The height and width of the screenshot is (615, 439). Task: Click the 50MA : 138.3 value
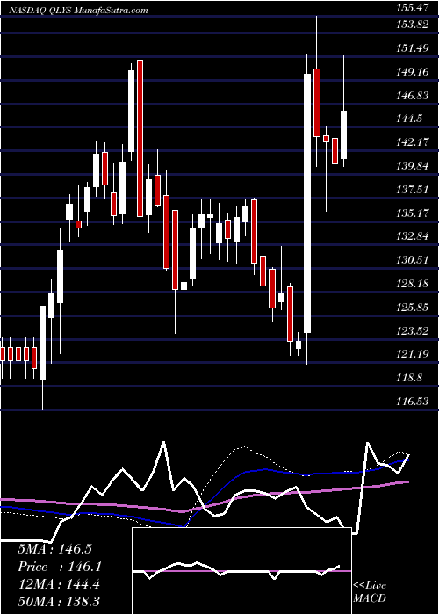[x=59, y=602]
